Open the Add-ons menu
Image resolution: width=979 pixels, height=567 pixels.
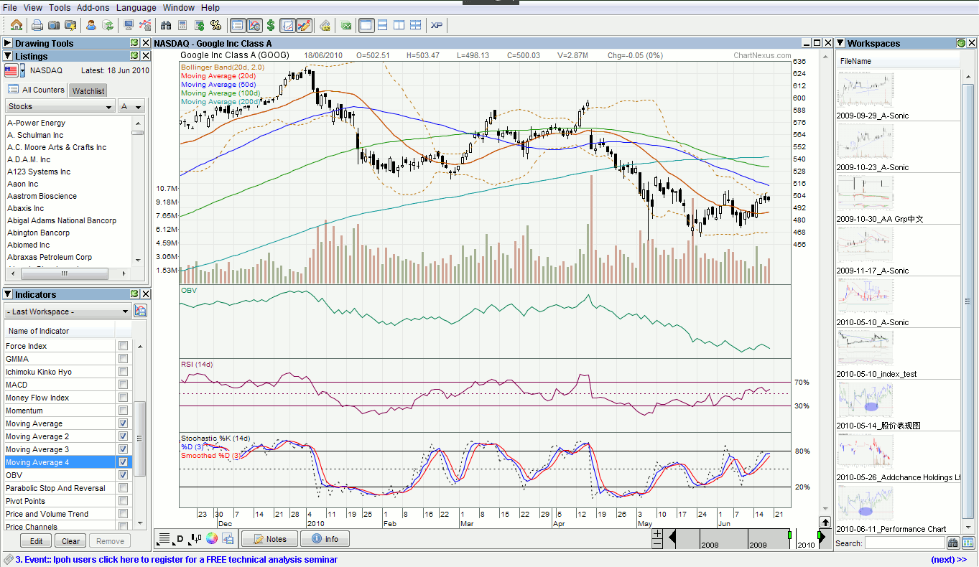tap(93, 7)
